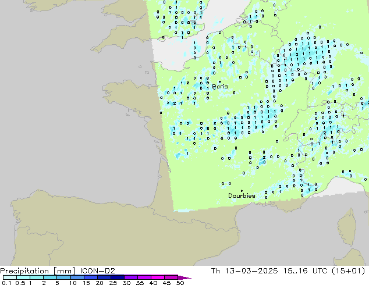Pick the 40–45 mm legend color
Viewport: 369px width, 285px height.
click(158, 277)
